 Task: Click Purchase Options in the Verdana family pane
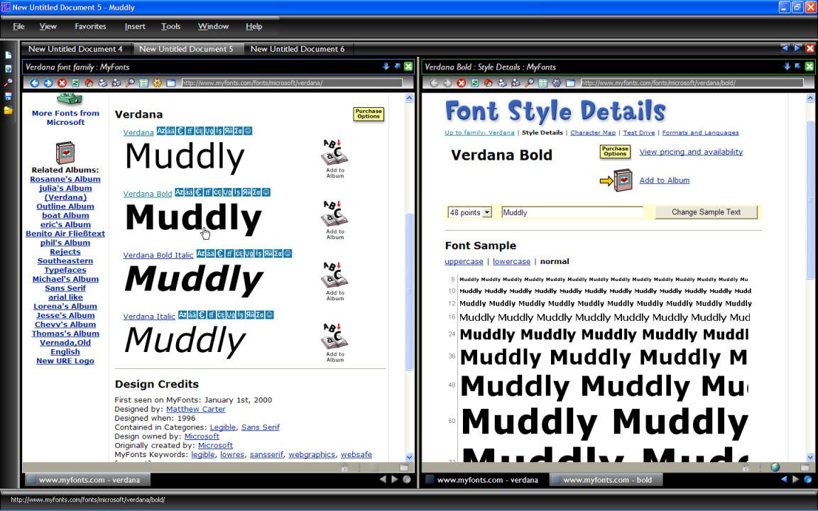(x=369, y=114)
